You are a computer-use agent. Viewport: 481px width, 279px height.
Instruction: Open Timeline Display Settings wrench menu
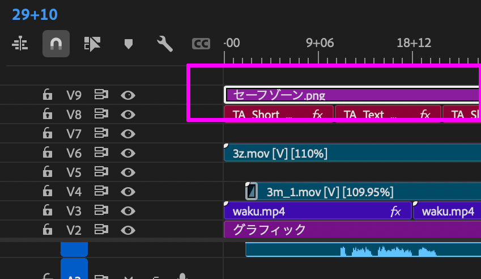pyautogui.click(x=164, y=44)
